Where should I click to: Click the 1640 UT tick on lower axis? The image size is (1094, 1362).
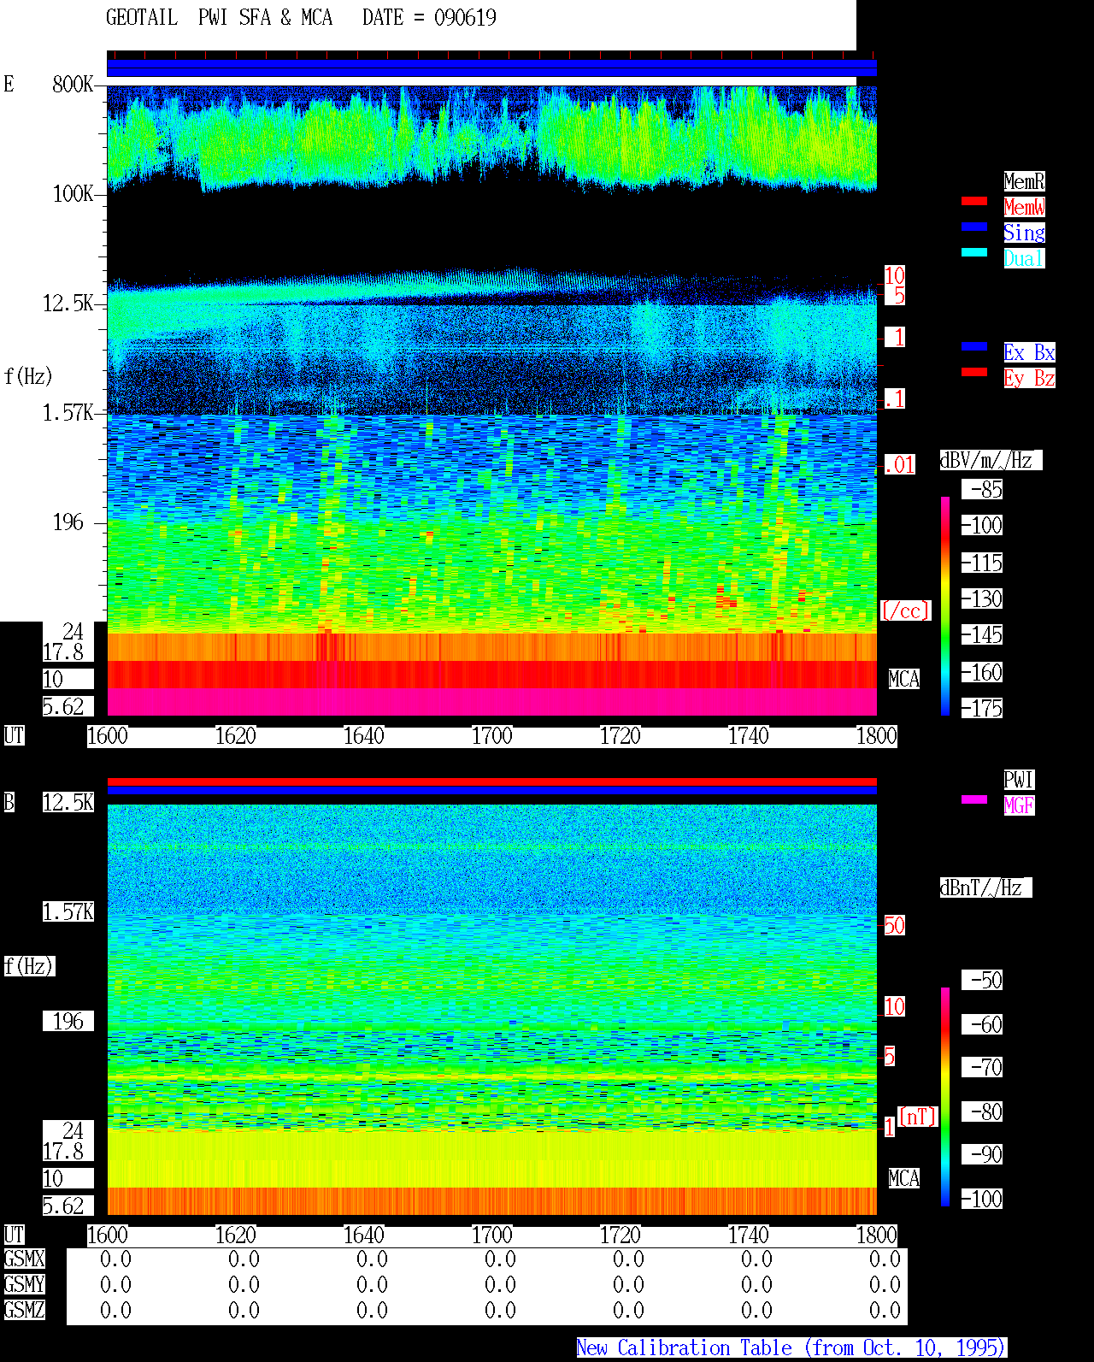[363, 1235]
